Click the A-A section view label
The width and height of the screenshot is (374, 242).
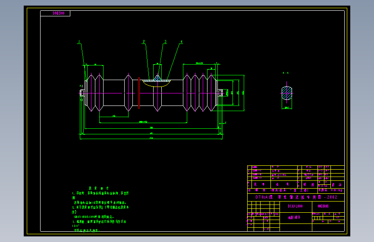coord(286,73)
